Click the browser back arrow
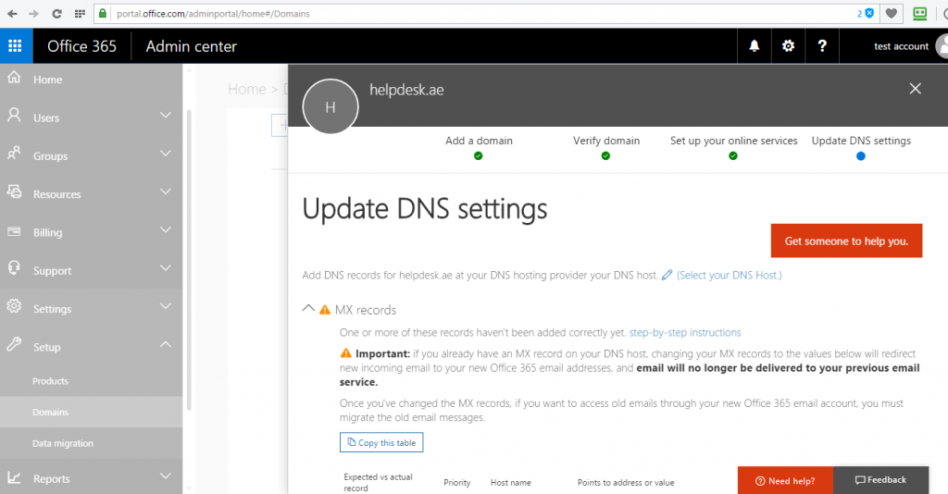The width and height of the screenshot is (948, 494). tap(12, 13)
